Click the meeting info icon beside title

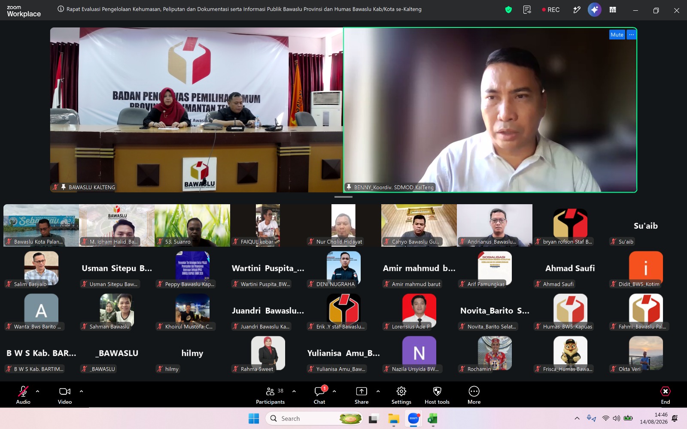[x=61, y=9]
